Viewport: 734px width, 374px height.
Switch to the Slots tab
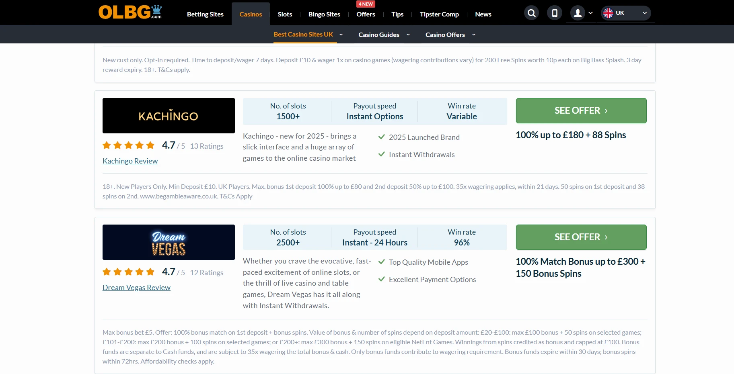[285, 14]
